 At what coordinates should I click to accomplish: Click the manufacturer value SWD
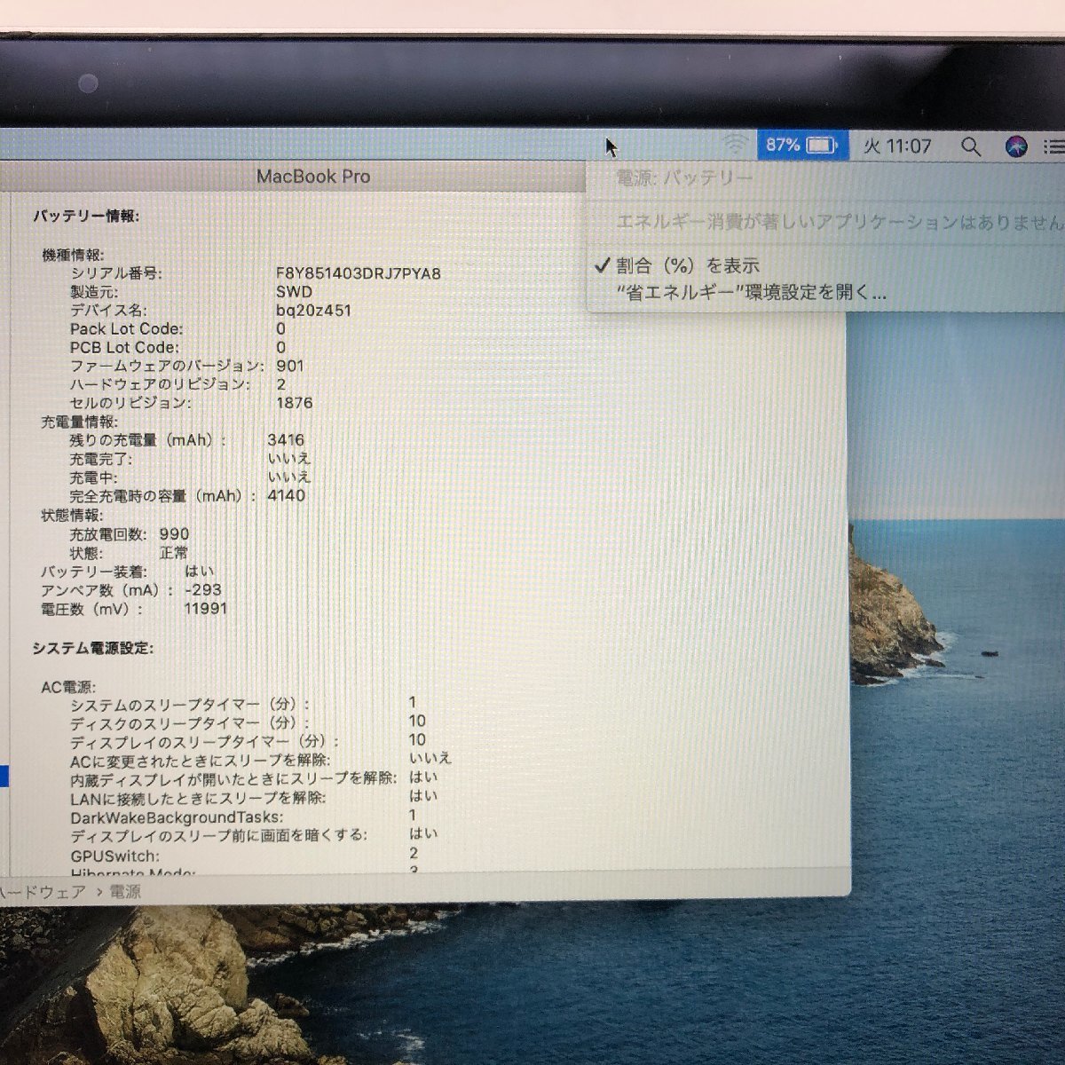294,291
